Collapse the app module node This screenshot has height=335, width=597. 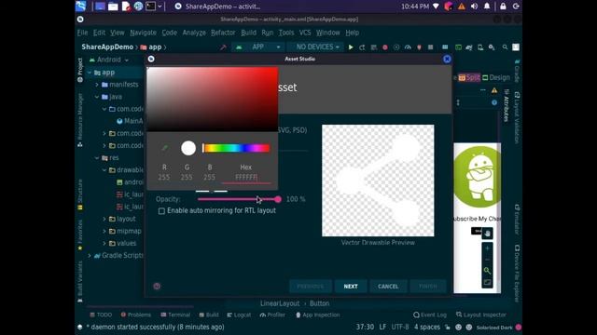click(x=90, y=73)
